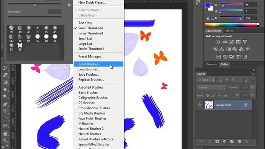
Task: Add a Color Balance adjustment
Action: 222,49
